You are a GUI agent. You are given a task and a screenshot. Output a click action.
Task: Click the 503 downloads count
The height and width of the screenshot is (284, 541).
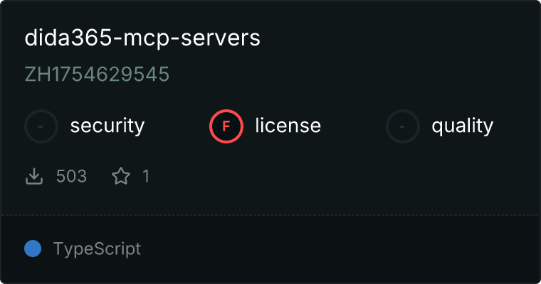click(x=71, y=176)
